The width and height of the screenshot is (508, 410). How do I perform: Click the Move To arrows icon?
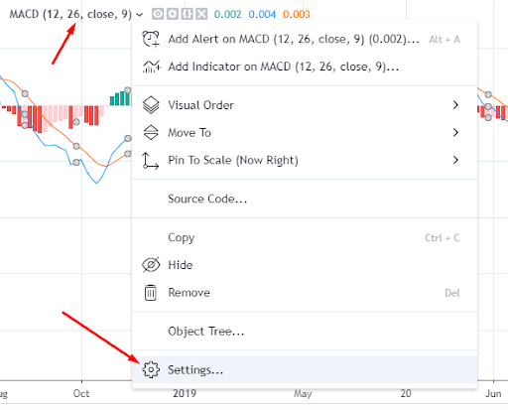tap(151, 132)
